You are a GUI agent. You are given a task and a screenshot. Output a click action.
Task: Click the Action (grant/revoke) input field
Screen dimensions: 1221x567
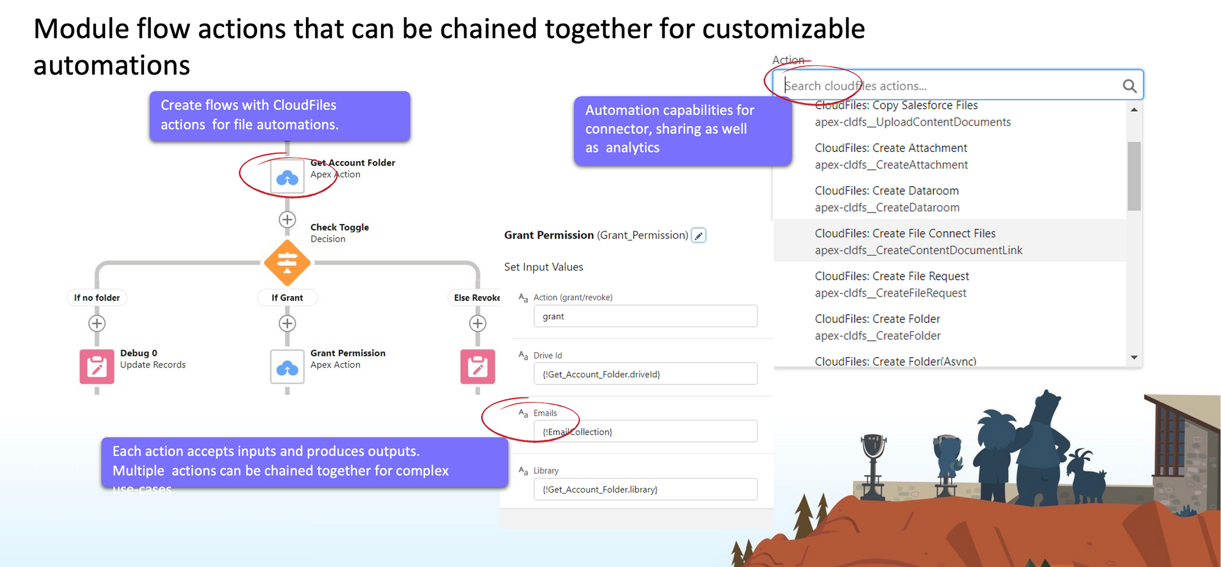[645, 316]
